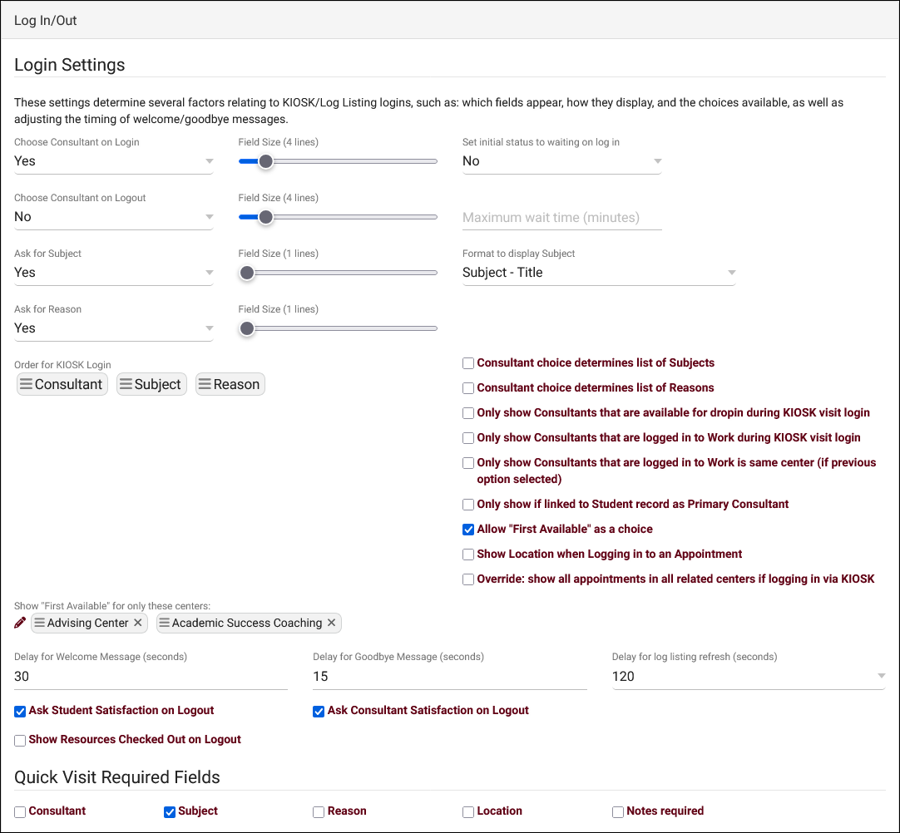Viewport: 900px width, 833px height.
Task: Toggle Ask Student Satisfaction on Logout
Action: (x=20, y=711)
